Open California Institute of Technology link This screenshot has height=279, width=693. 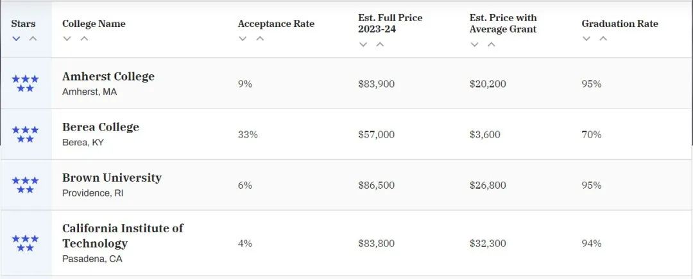tap(123, 235)
